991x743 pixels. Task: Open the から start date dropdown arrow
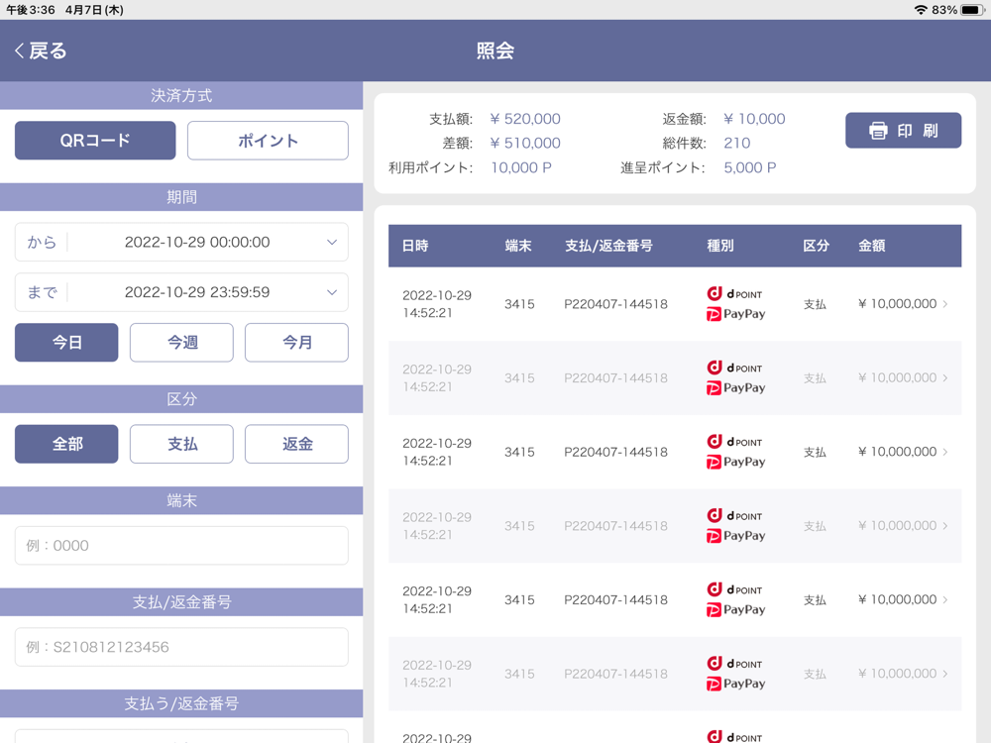(332, 242)
